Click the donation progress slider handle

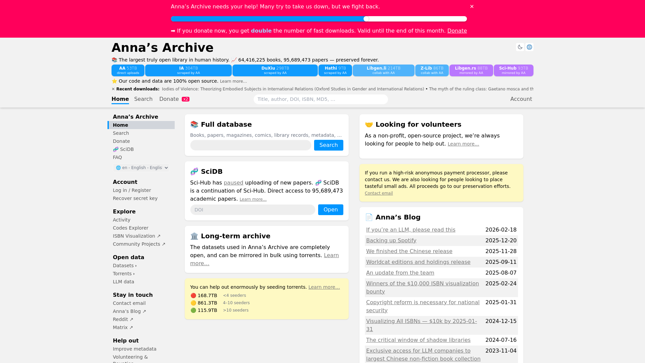tap(367, 19)
